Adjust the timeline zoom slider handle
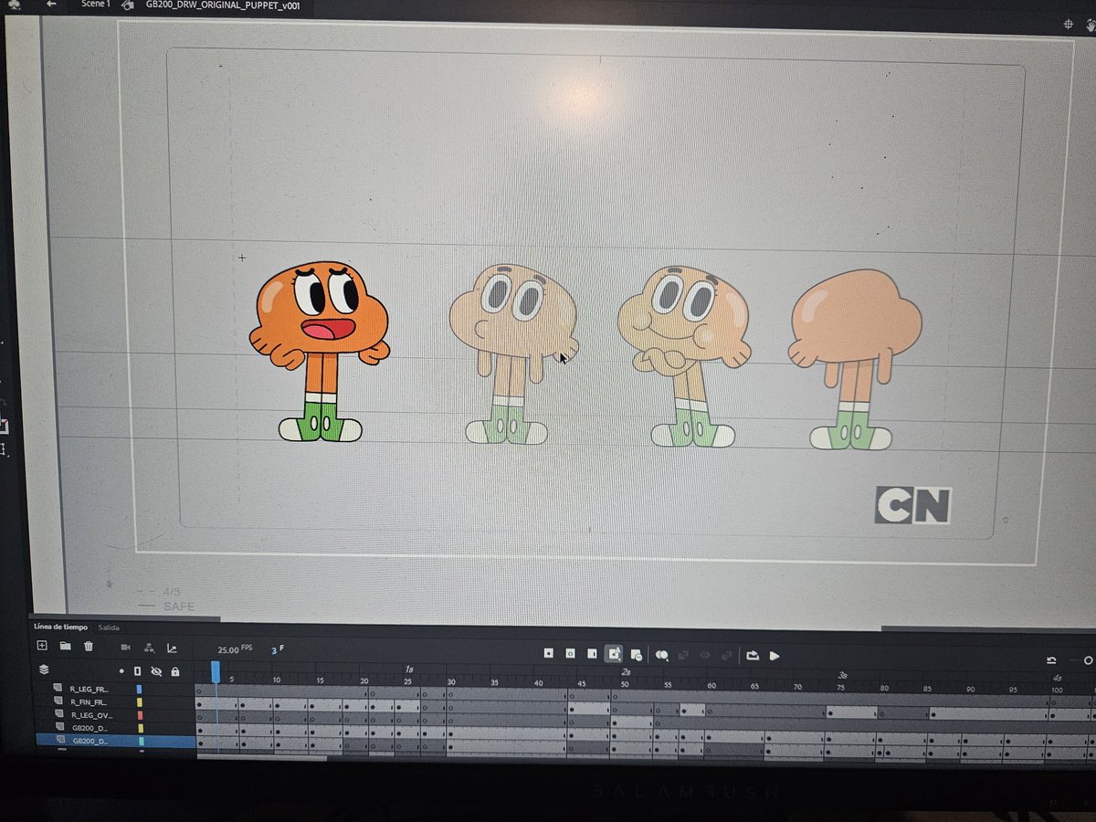 (1088, 660)
